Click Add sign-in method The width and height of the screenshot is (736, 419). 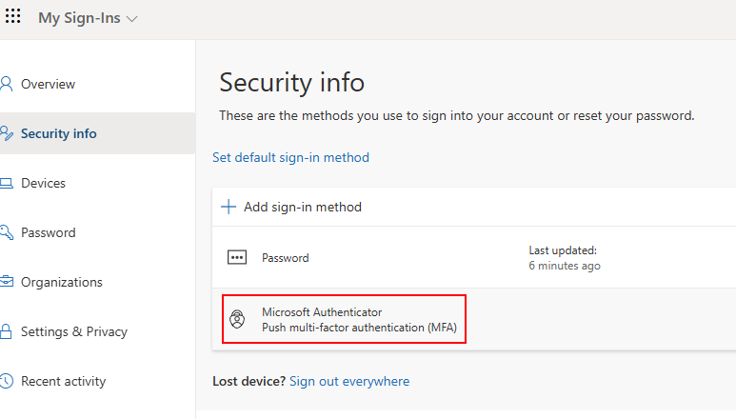click(302, 207)
